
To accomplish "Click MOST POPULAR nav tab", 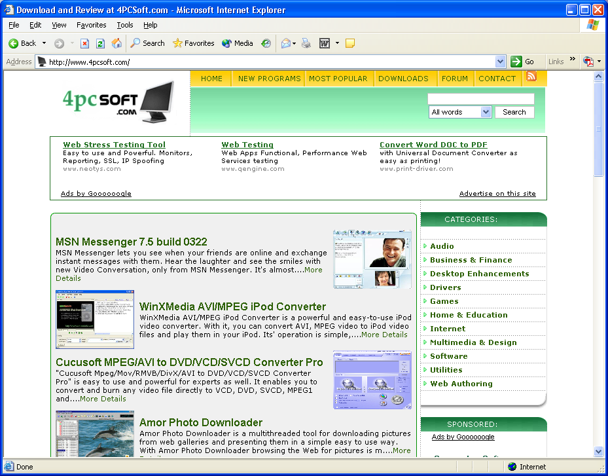I will 338,79.
